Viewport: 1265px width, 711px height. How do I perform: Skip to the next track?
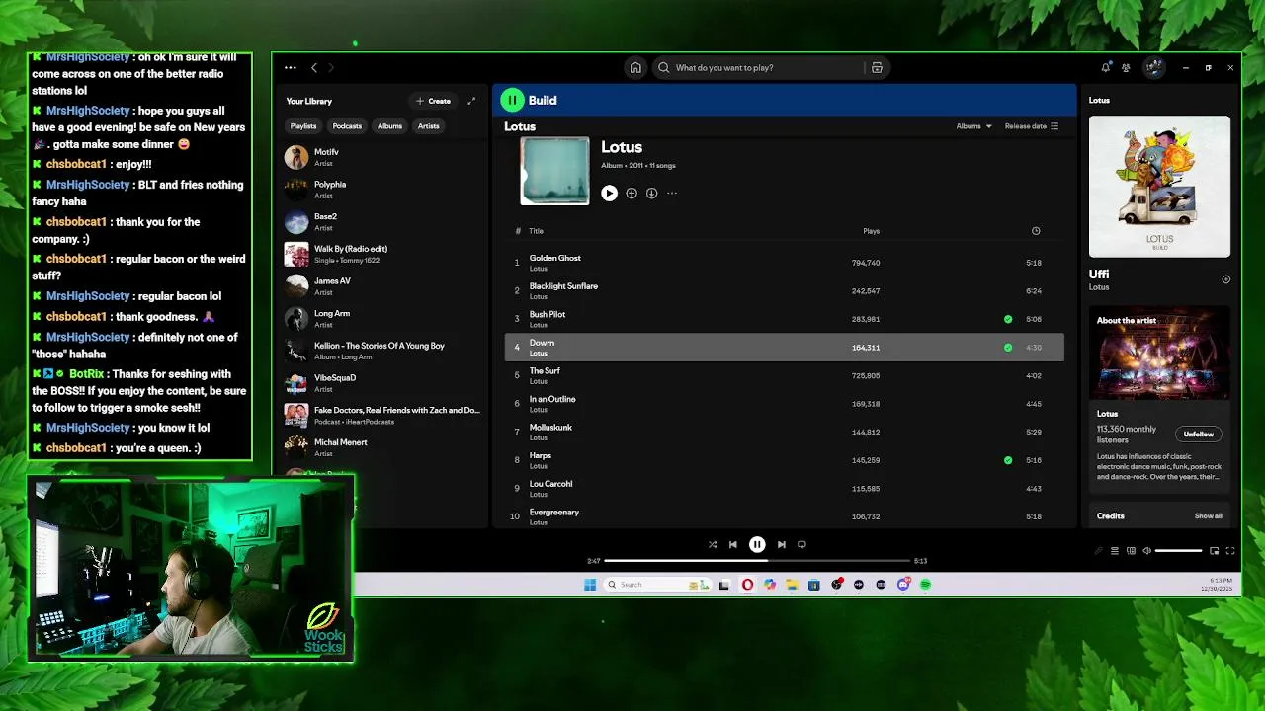click(781, 544)
